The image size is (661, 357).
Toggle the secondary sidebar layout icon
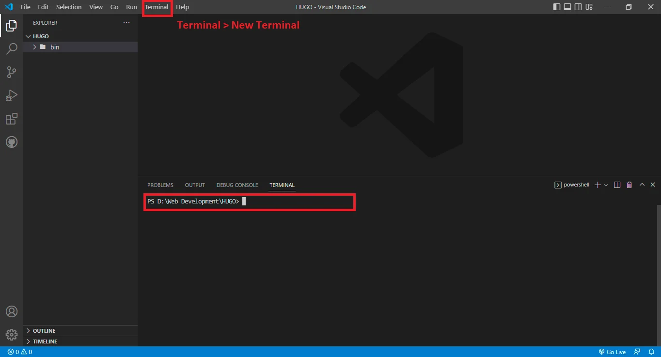(x=579, y=7)
